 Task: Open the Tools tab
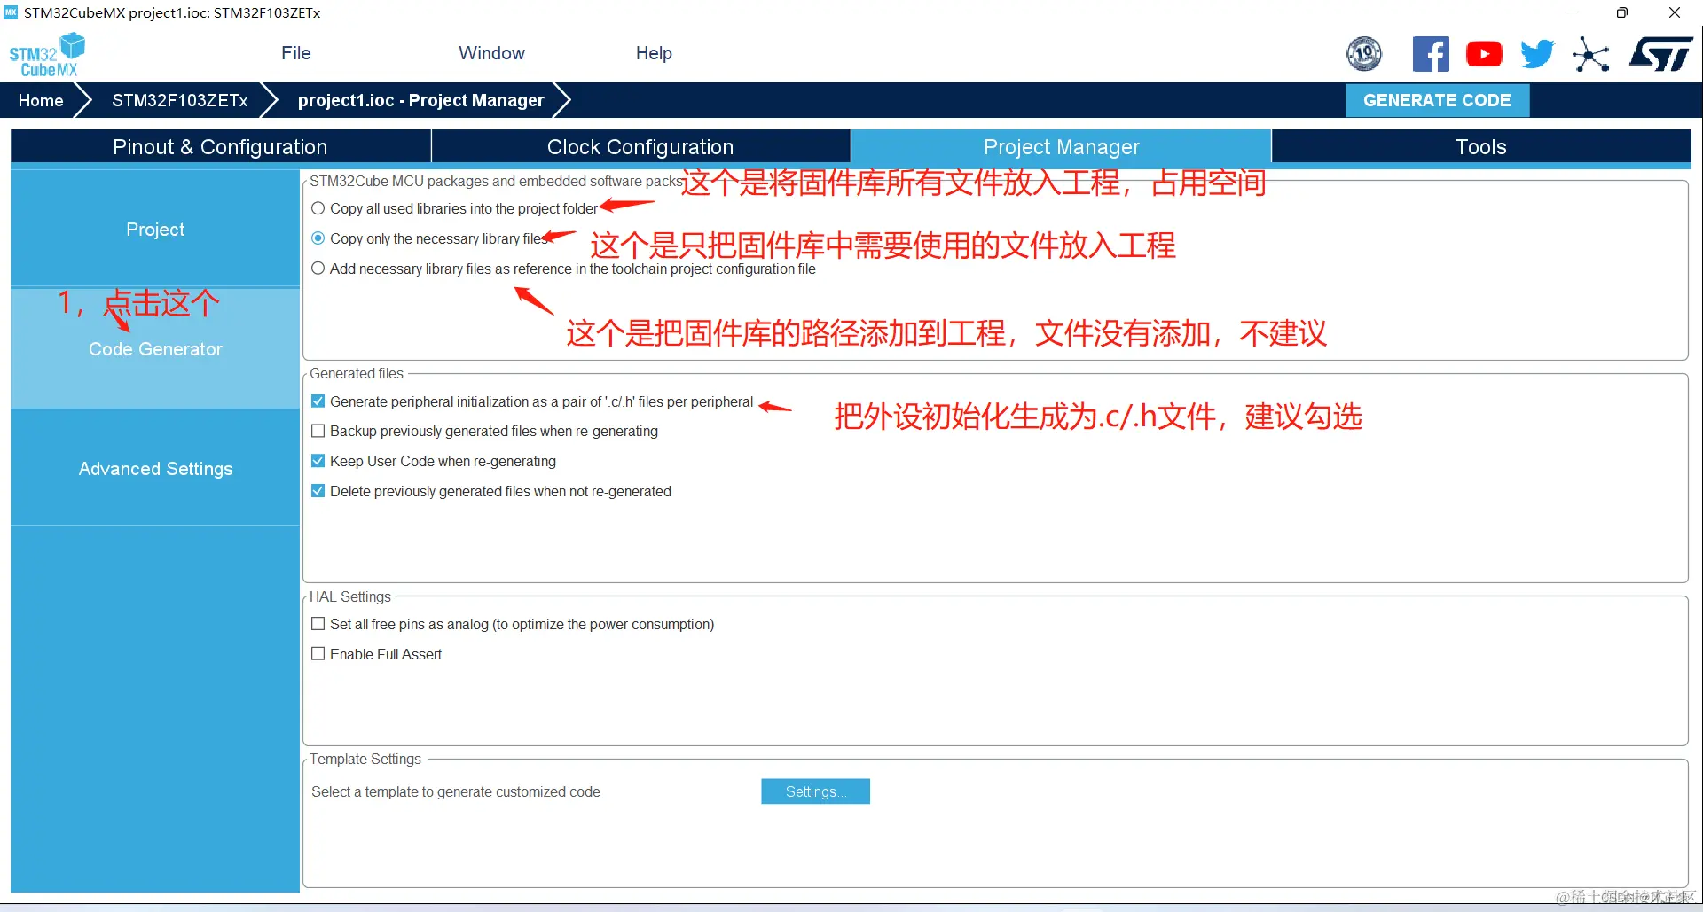[x=1481, y=146]
